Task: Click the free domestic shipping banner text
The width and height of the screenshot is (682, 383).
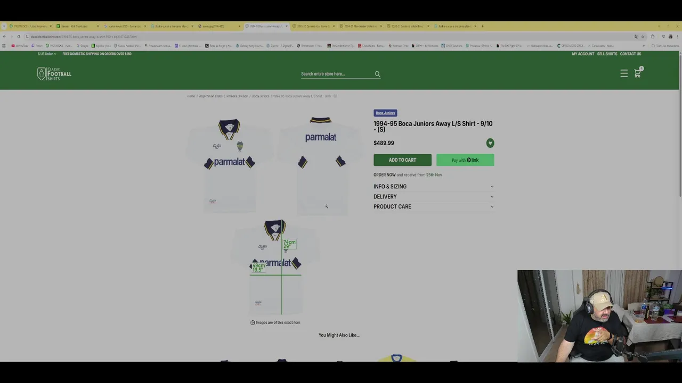Action: [x=97, y=54]
